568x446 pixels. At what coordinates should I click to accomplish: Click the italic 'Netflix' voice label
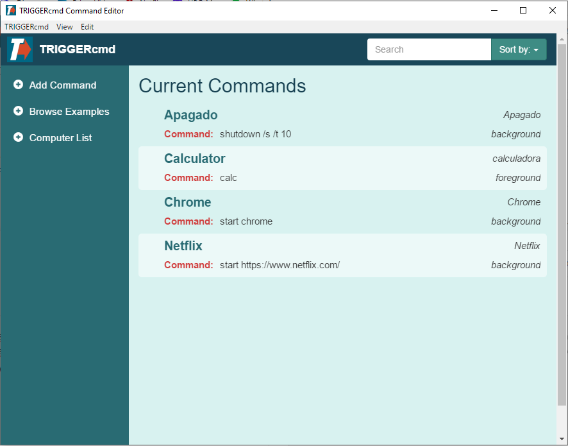click(527, 246)
